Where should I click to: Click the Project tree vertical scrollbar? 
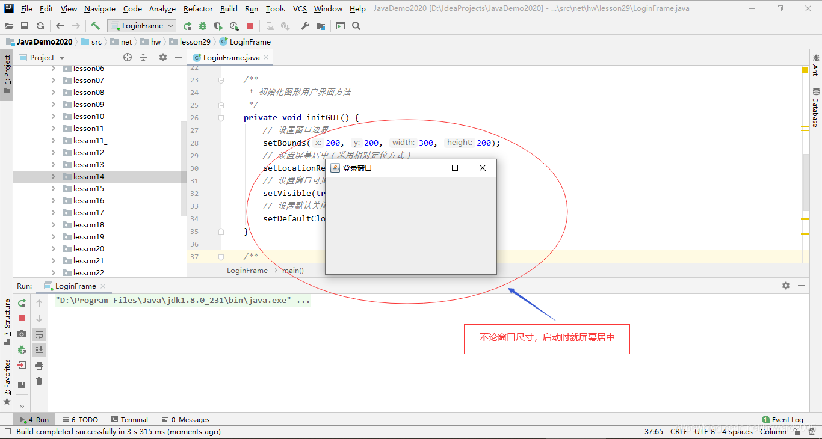184,168
